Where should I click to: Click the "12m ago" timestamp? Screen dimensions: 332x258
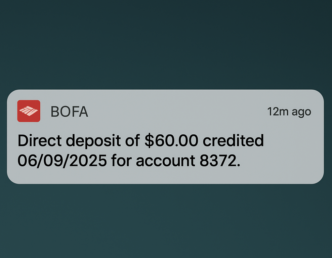coord(289,112)
